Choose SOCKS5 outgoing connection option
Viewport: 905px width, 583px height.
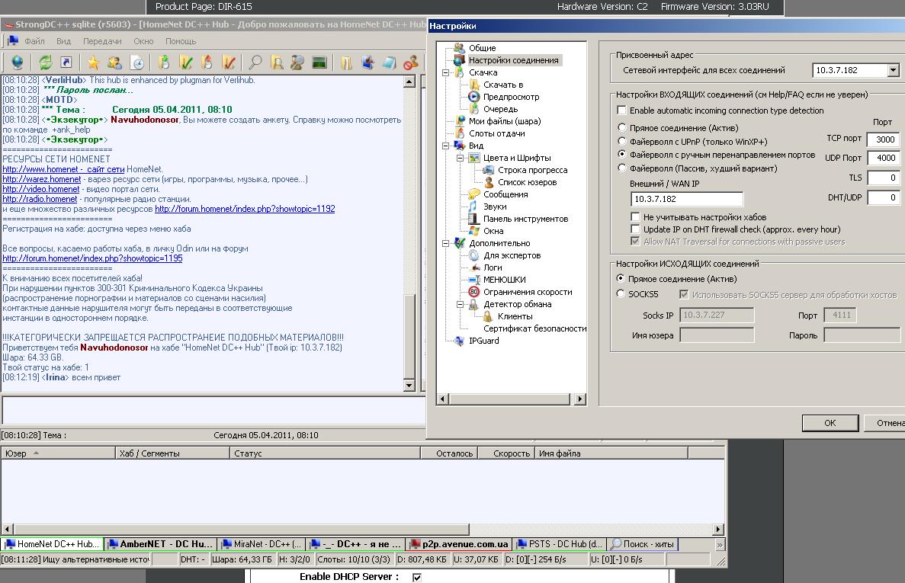click(621, 294)
